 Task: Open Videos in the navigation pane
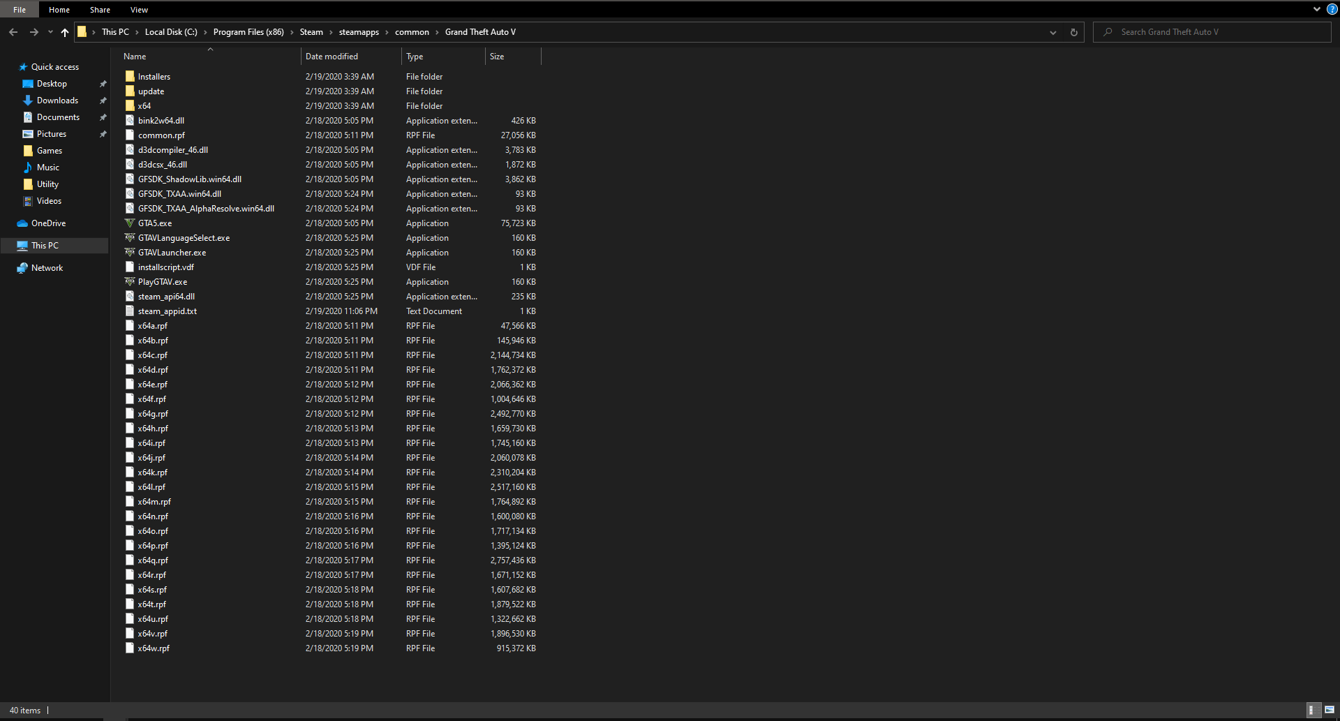(x=49, y=201)
